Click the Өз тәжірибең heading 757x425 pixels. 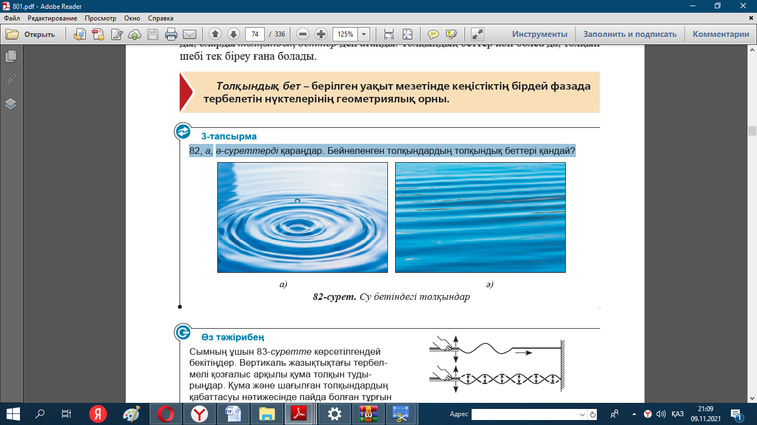pos(233,337)
